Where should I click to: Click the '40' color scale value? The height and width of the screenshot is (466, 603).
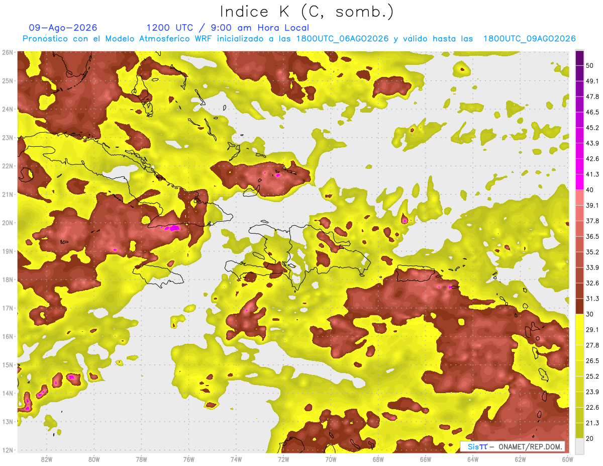(x=590, y=190)
